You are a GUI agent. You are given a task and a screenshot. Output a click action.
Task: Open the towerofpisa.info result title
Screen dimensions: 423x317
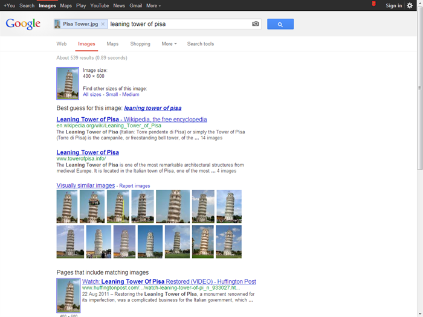(88, 152)
